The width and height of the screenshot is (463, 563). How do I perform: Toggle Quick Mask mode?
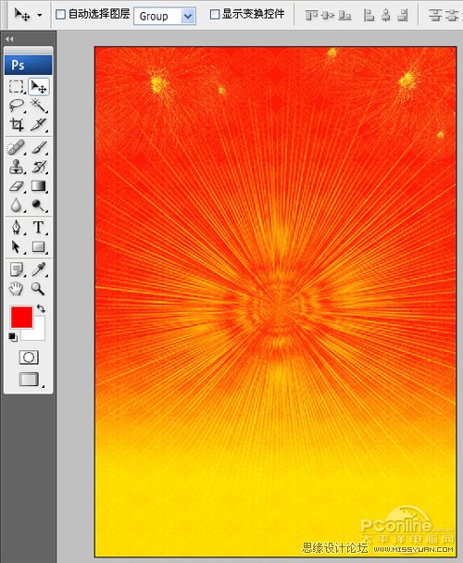(29, 357)
